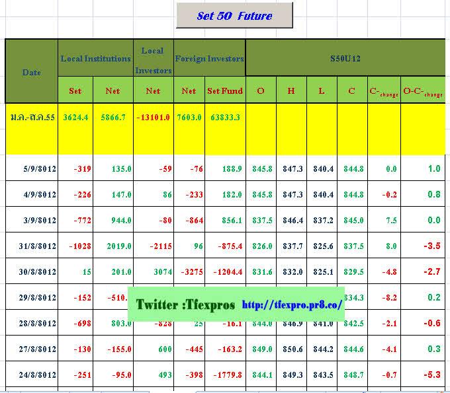Select the yellow summary date cell
Viewport: 450px width, 393px height.
31,117
